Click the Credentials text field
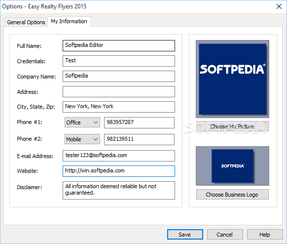The height and width of the screenshot is (244, 287). (119, 61)
